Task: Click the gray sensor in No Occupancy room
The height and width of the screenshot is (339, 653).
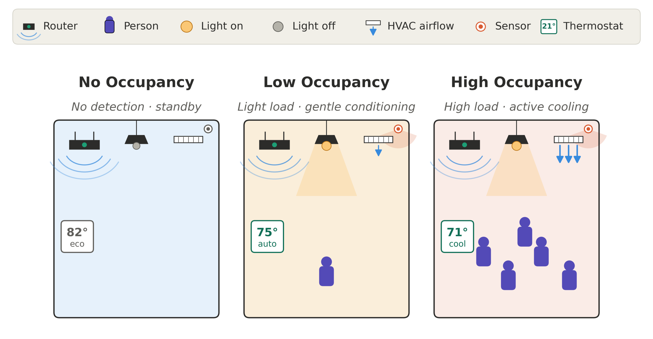Action: (x=208, y=129)
